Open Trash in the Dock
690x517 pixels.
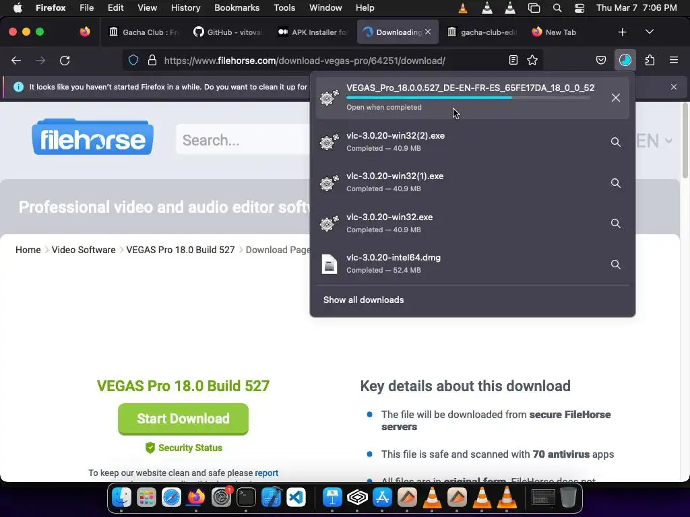568,497
